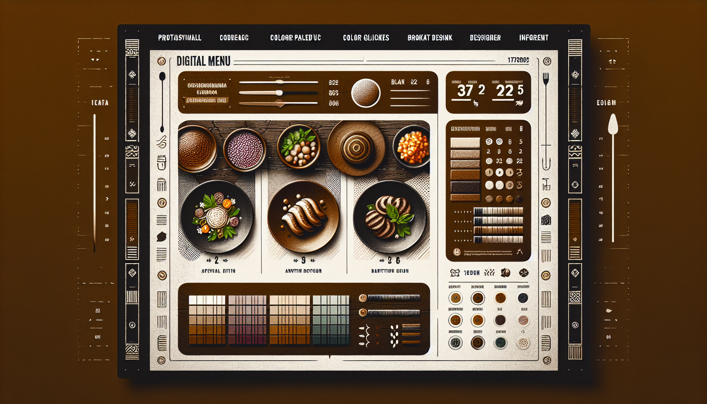Click the fork icon in right sidebar
Image resolution: width=707 pixels, height=404 pixels.
coord(546,79)
